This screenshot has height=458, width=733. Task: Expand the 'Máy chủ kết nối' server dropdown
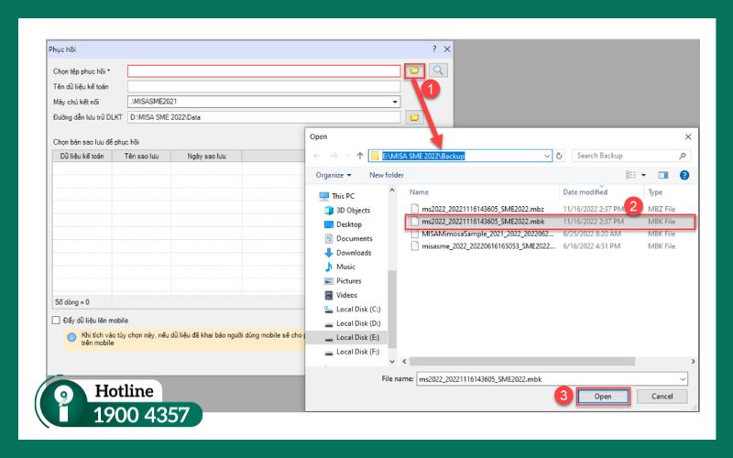395,102
